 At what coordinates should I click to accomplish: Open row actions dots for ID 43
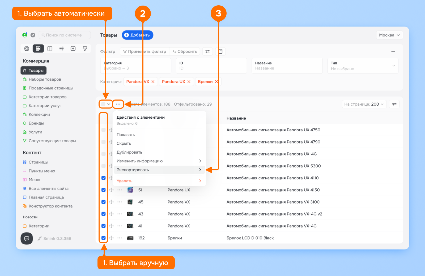point(120,214)
